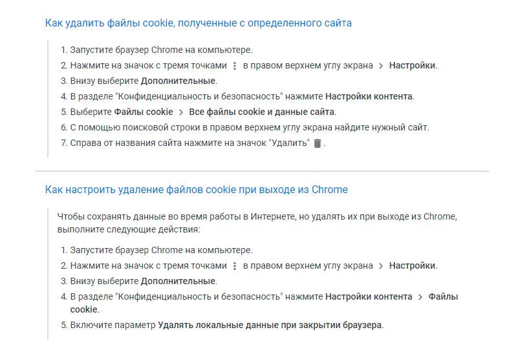
Task: Click three-dot menu icon in first section
Action: pos(235,66)
